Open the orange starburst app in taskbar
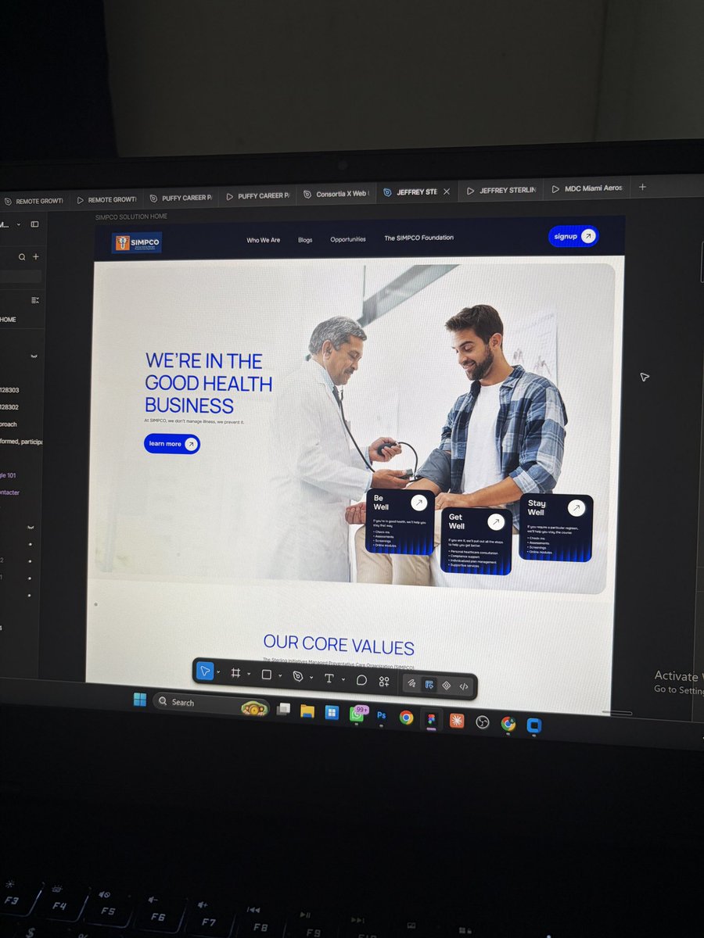 coord(457,721)
